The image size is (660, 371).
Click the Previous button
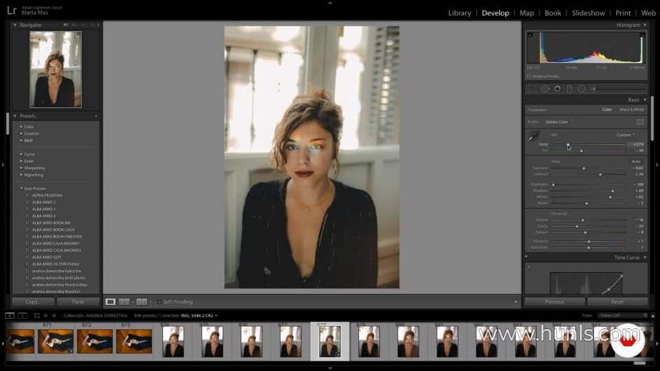click(554, 302)
